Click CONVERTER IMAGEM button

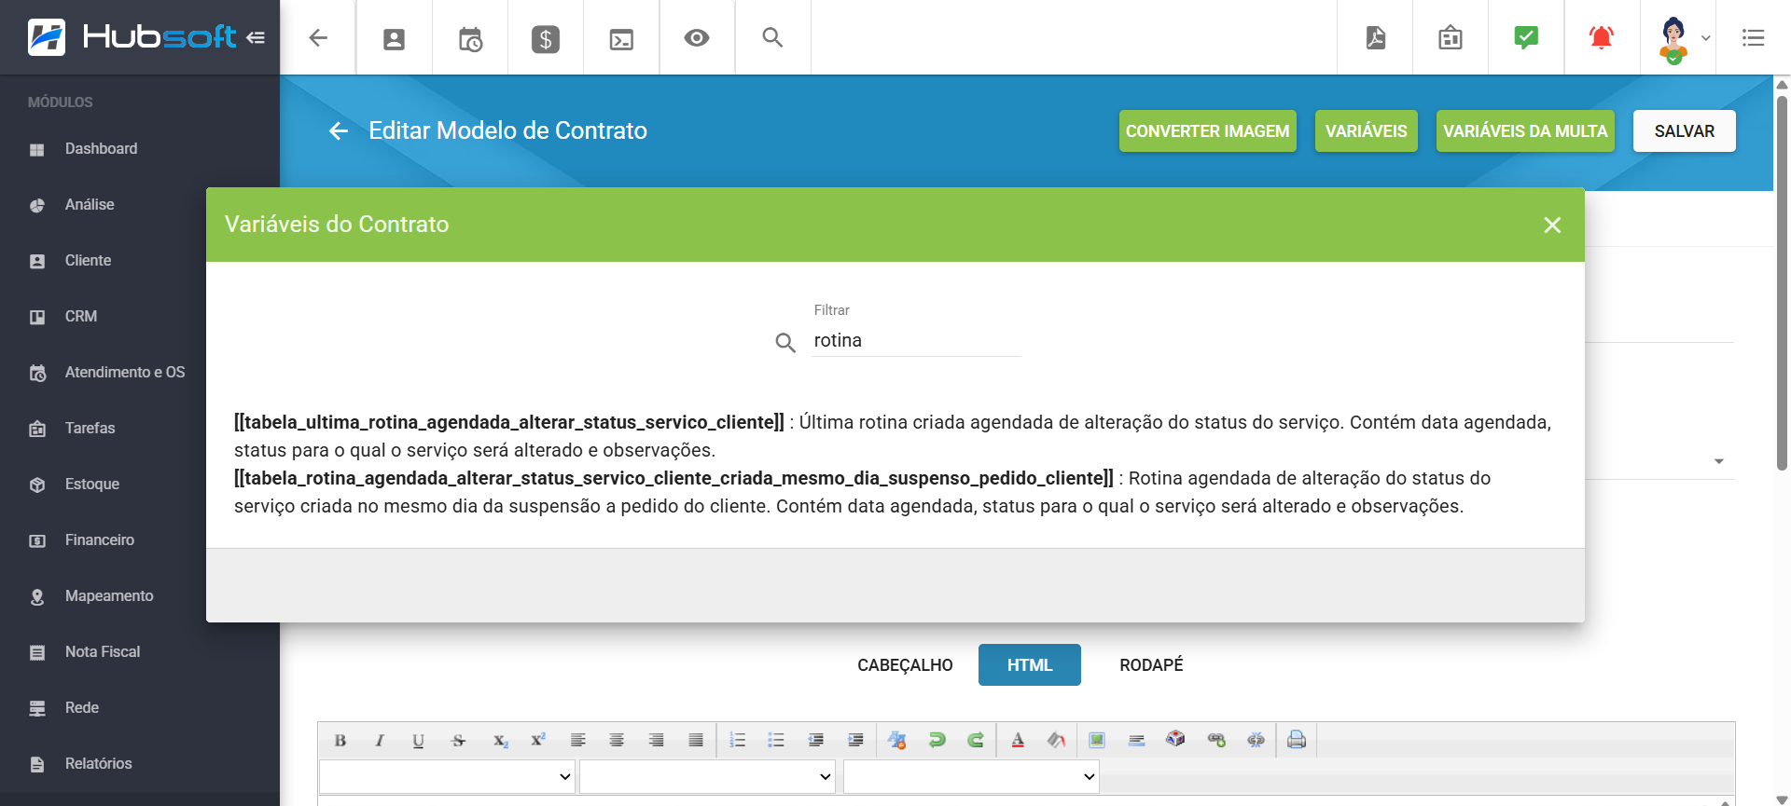point(1208,130)
